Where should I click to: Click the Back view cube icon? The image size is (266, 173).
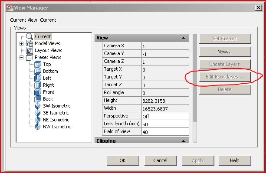38,99
